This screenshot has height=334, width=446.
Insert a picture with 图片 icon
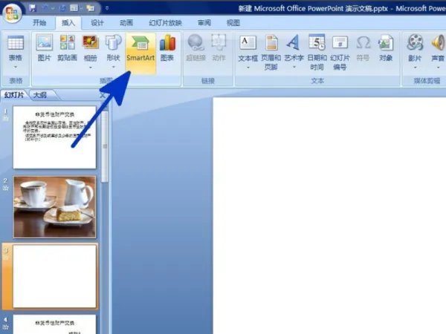tap(45, 50)
